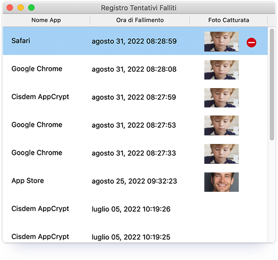Open captured photo for Google Chrome 08:27:33
The image size is (278, 260).
click(222, 154)
